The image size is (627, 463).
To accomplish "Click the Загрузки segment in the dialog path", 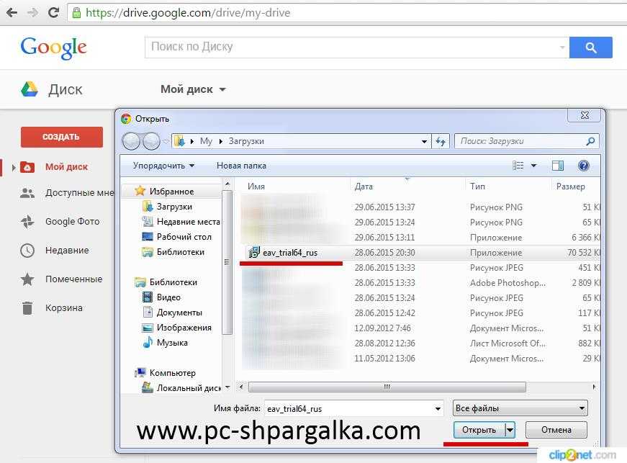I will point(246,141).
